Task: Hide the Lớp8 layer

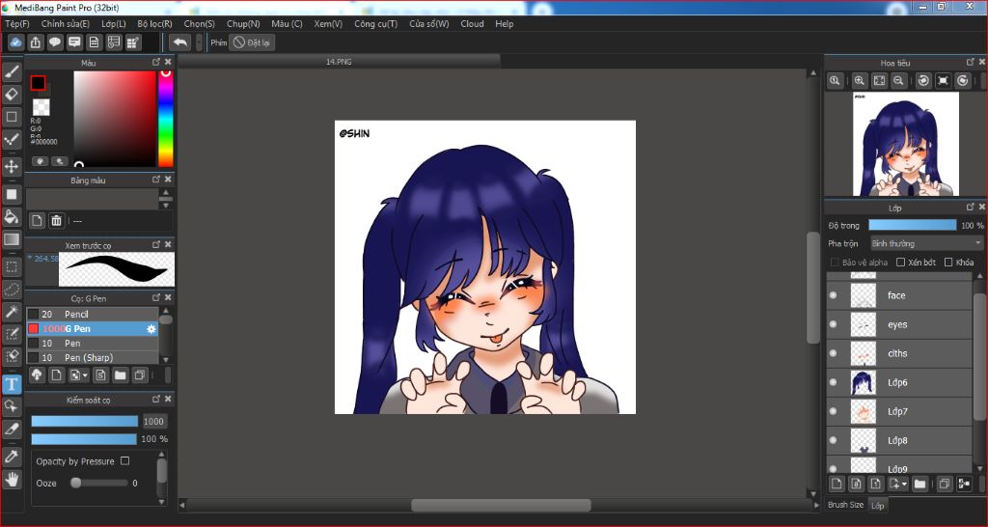Action: tap(834, 440)
